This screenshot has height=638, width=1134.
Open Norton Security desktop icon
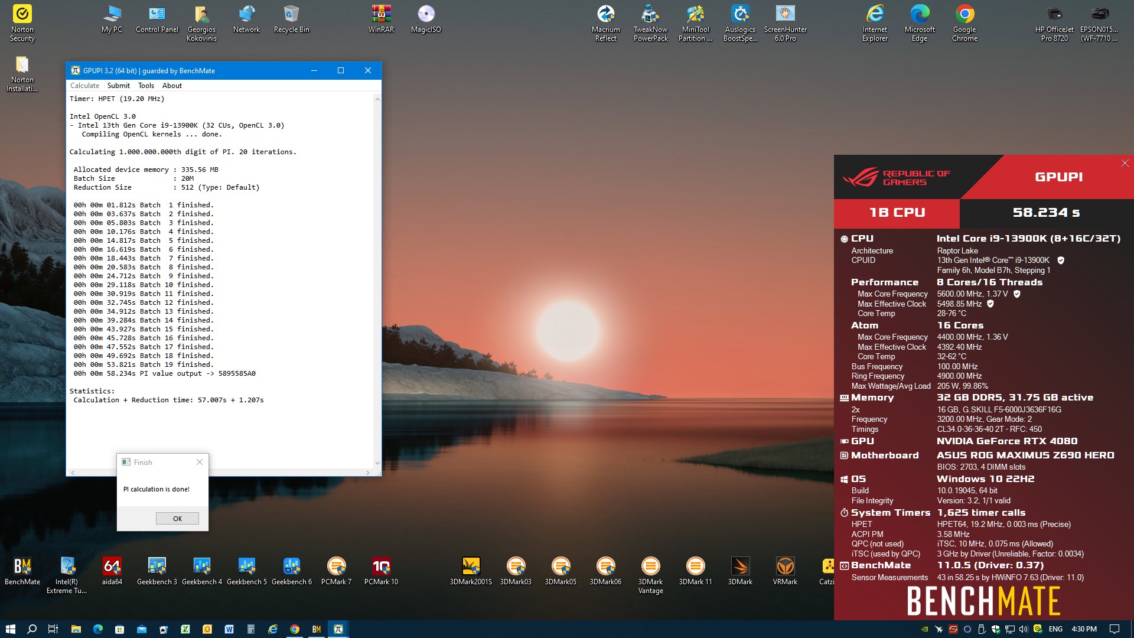(x=22, y=24)
